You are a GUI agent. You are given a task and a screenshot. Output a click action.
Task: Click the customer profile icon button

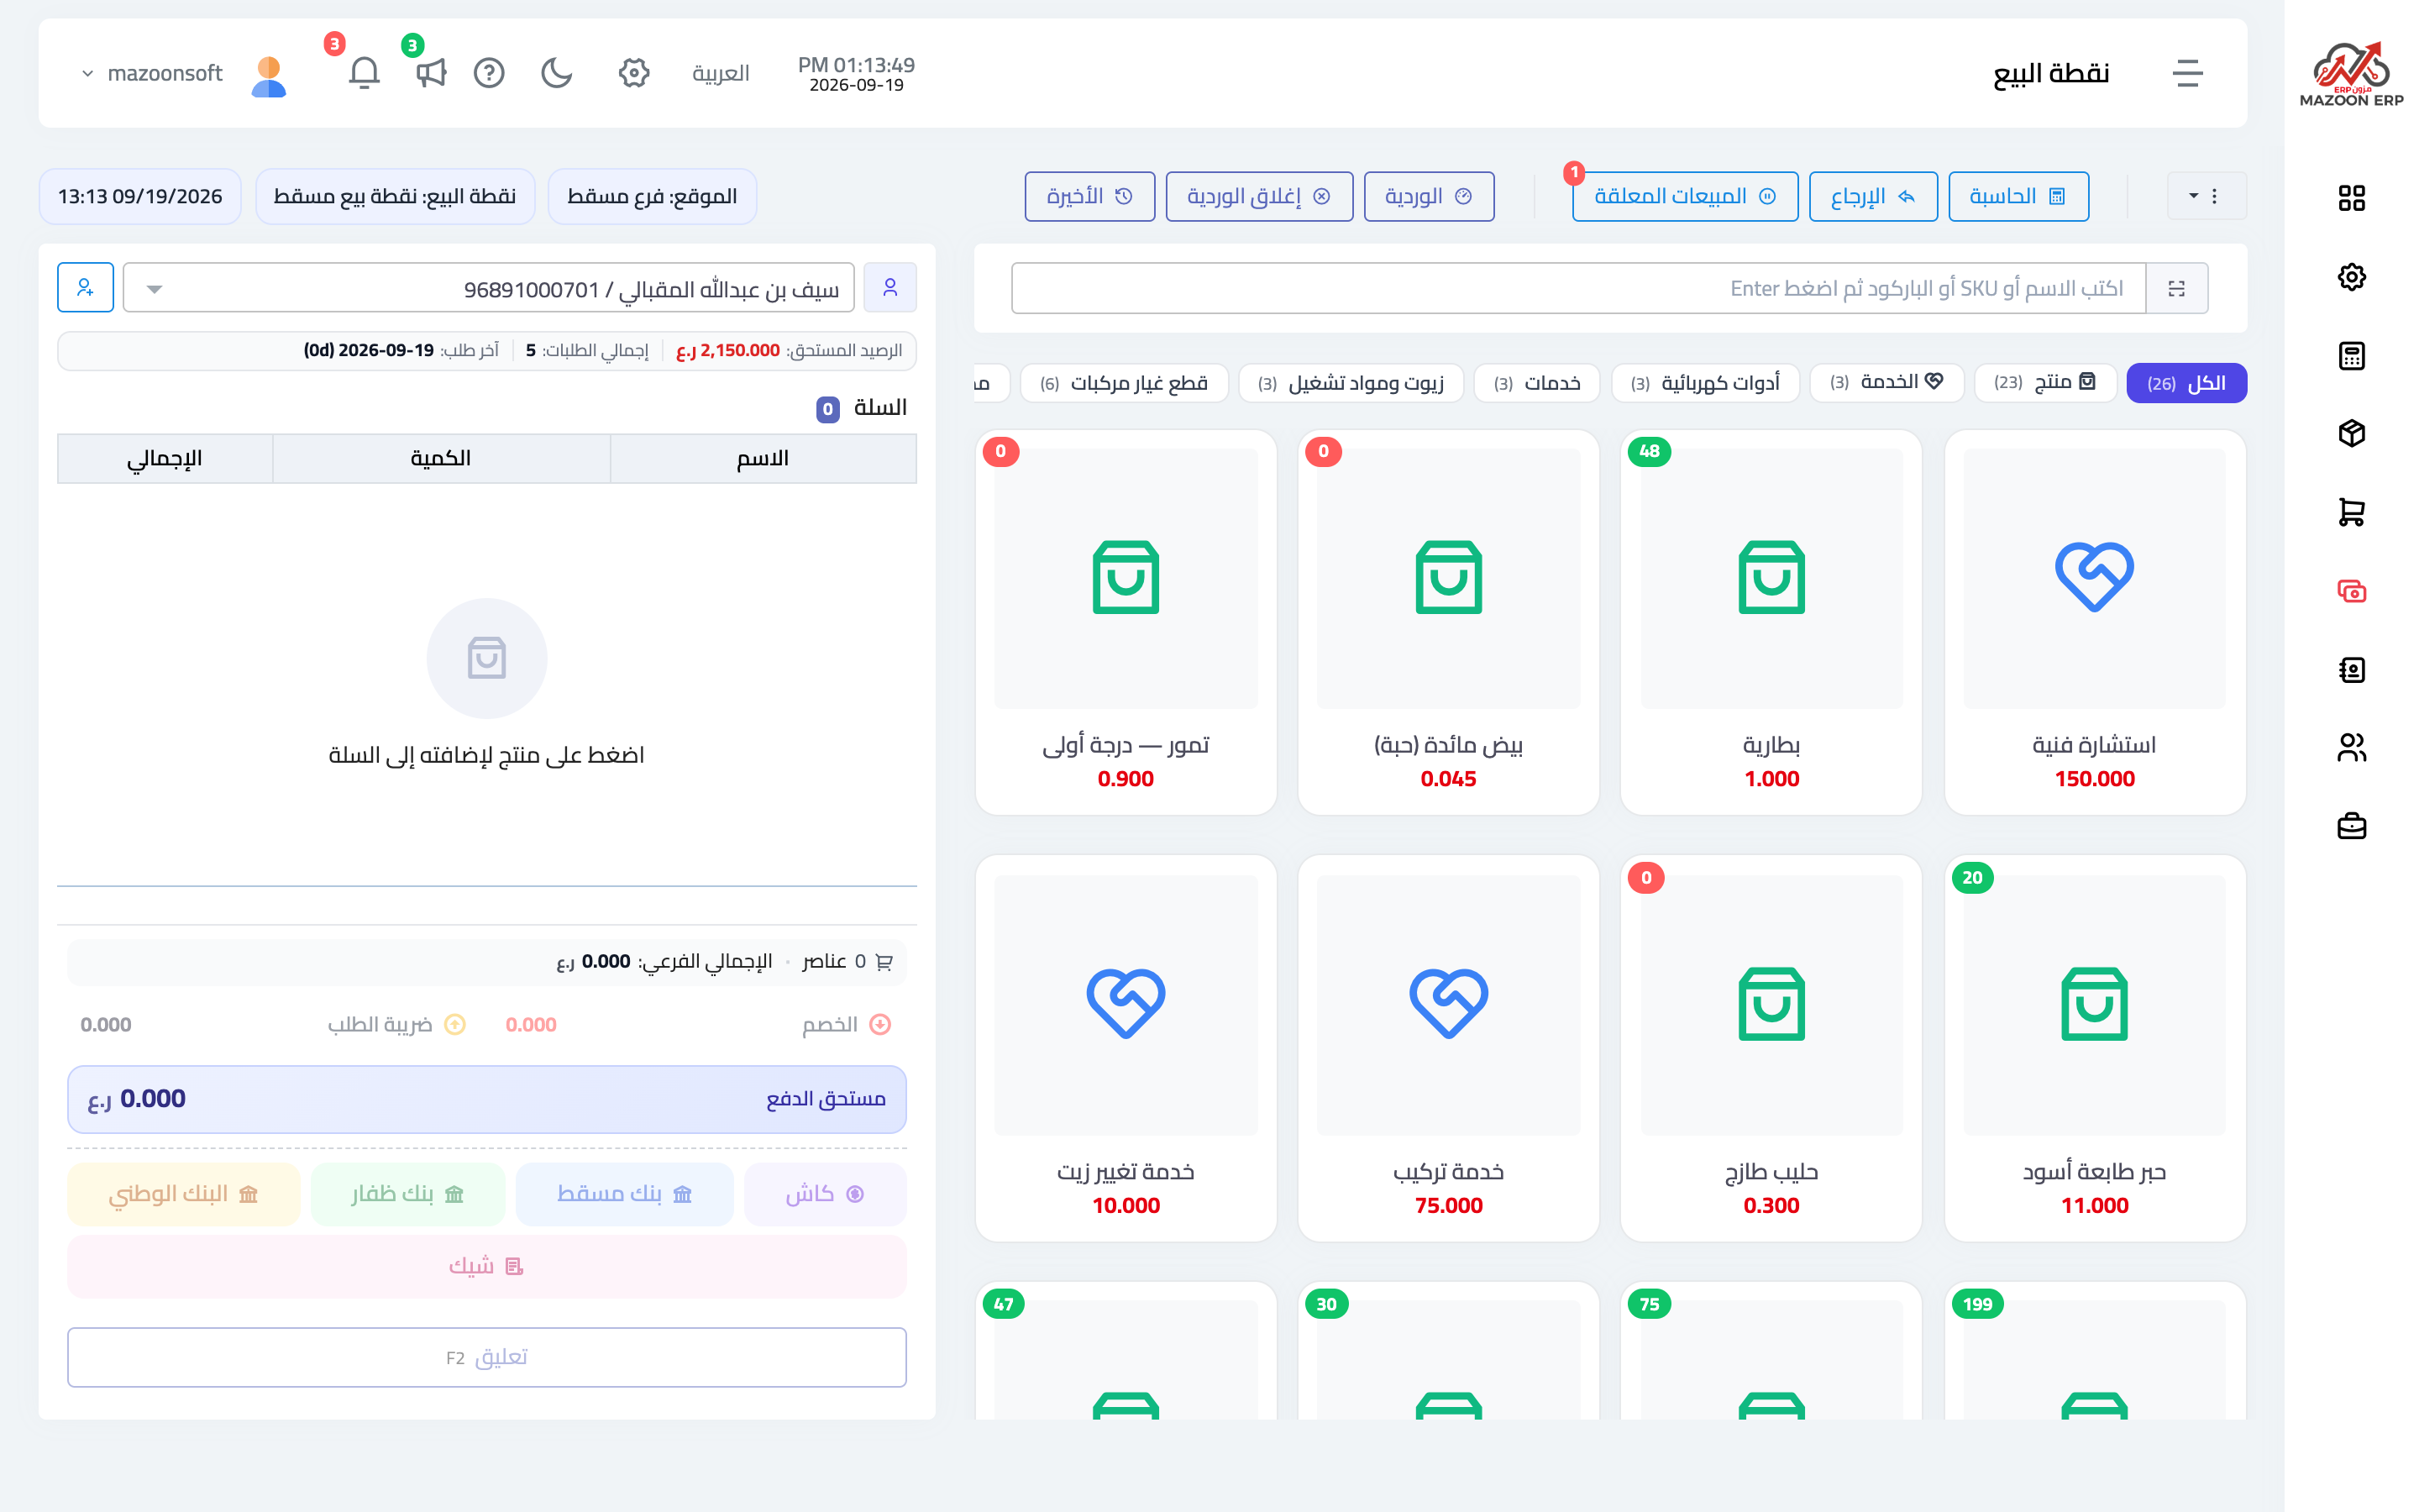pyautogui.click(x=889, y=288)
